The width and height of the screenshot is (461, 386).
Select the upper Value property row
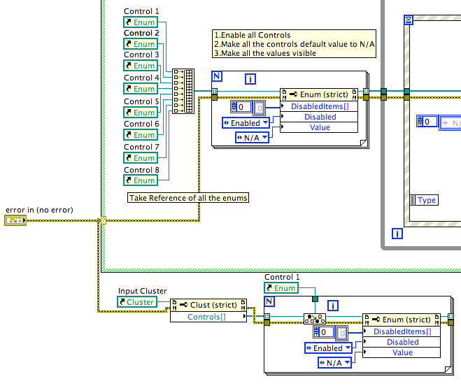319,127
